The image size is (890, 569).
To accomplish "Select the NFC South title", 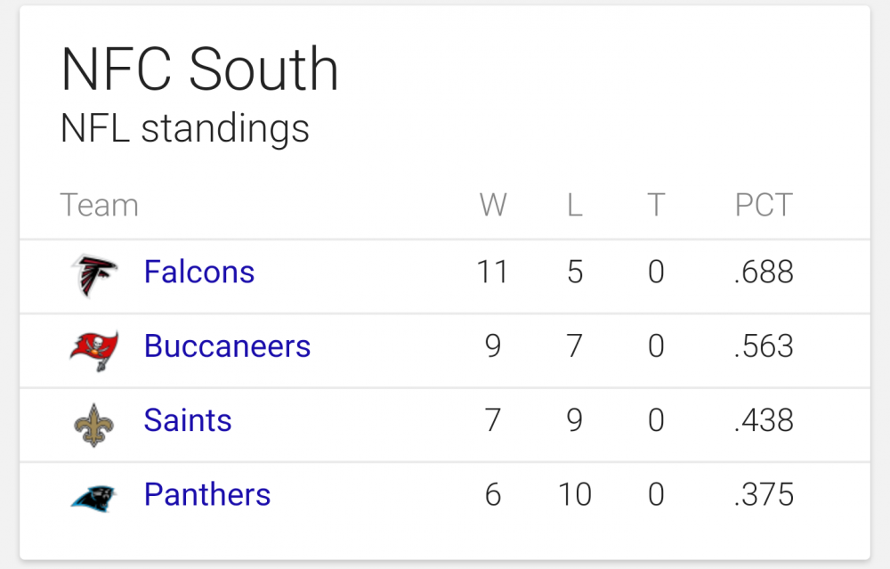I will tap(199, 69).
